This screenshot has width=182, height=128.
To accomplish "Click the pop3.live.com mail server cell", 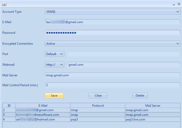I will [153, 120].
